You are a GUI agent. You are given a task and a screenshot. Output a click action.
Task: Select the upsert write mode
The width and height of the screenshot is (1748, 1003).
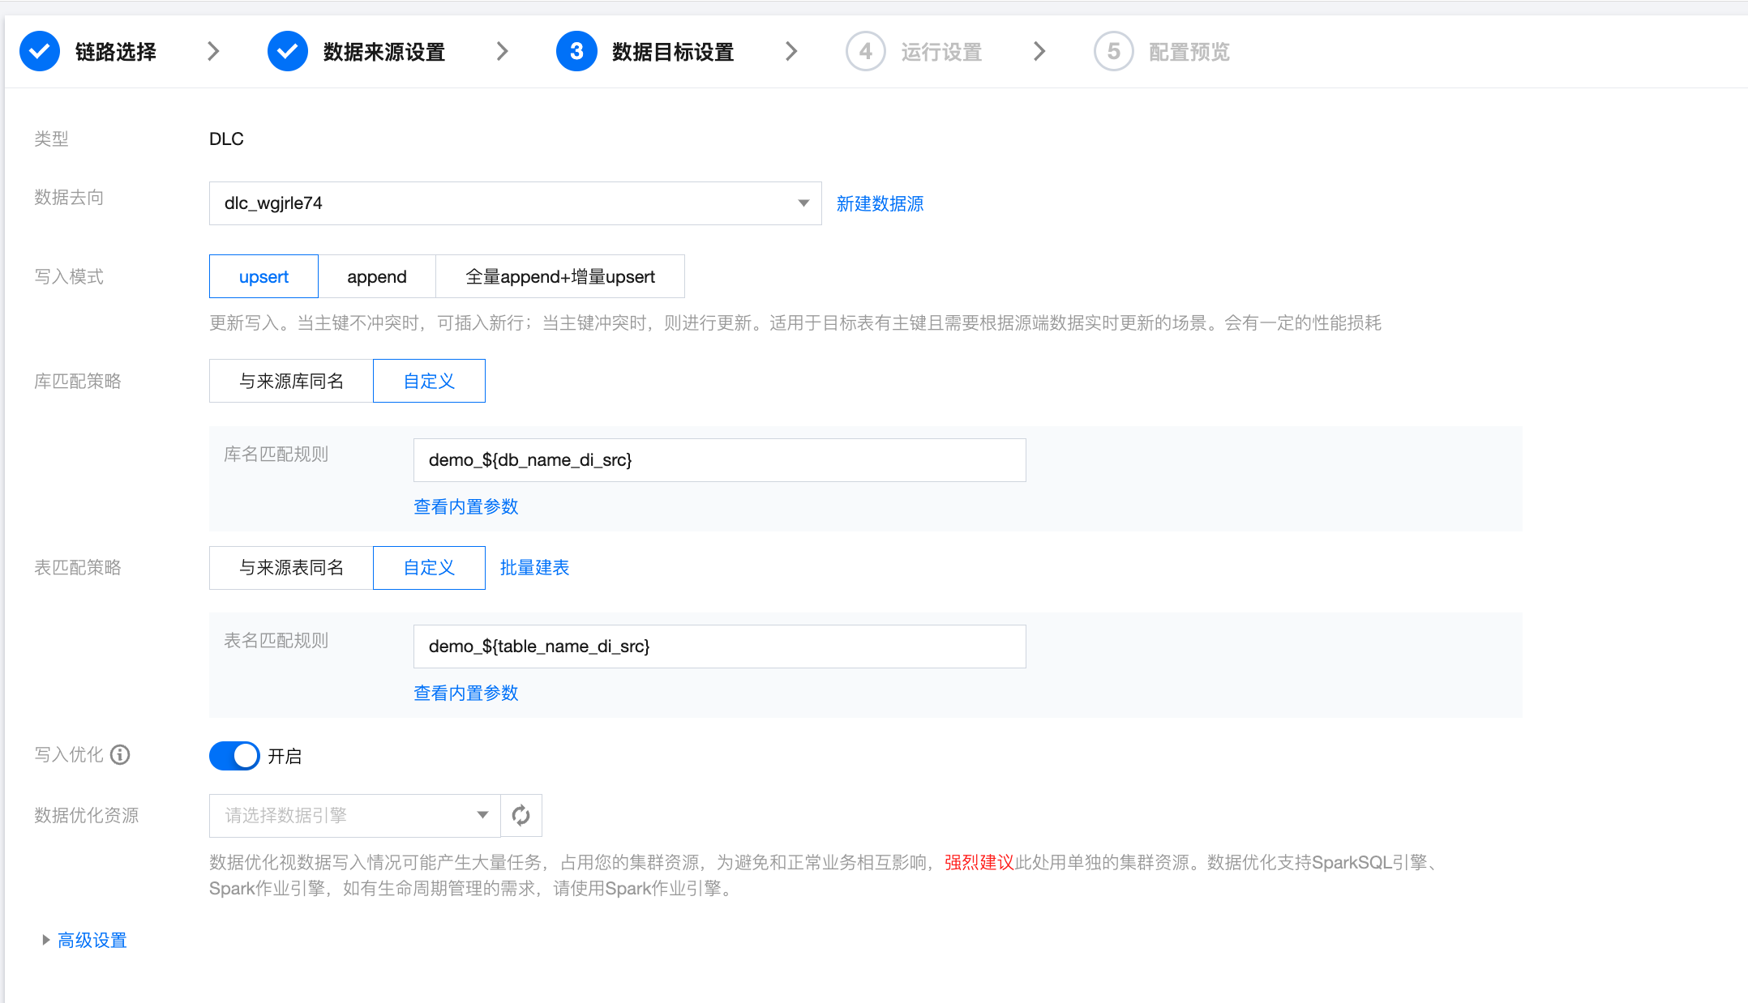coord(263,277)
